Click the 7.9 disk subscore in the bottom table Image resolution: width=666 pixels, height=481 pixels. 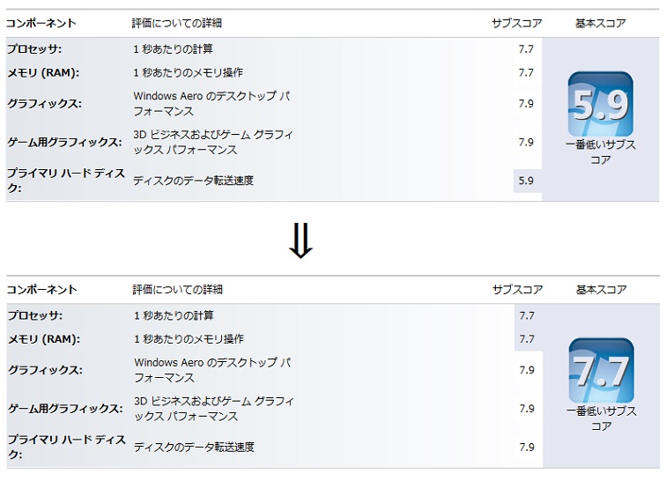(527, 447)
